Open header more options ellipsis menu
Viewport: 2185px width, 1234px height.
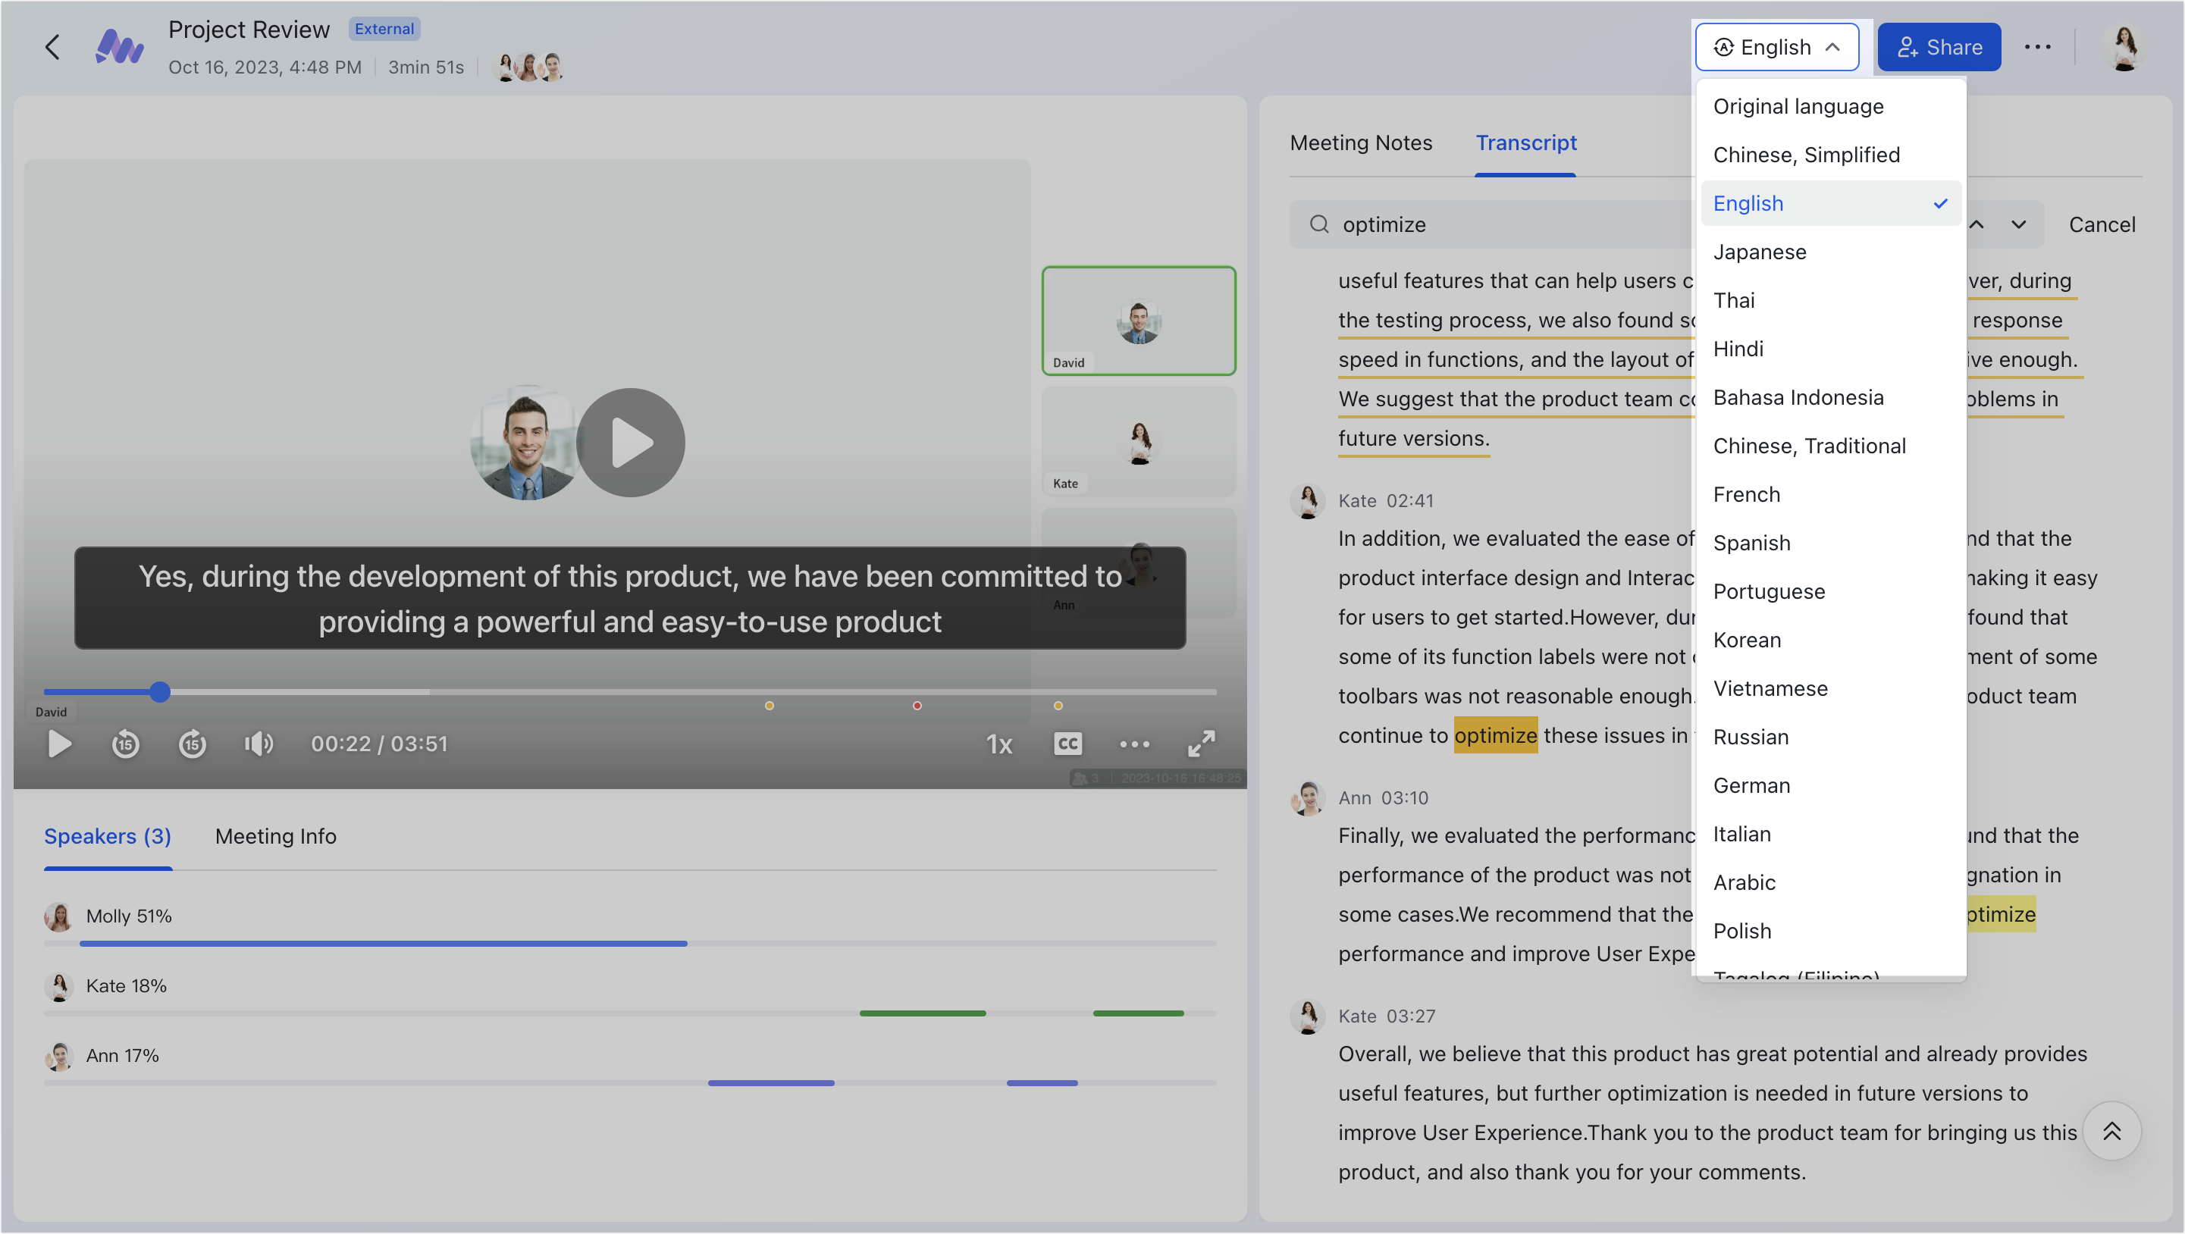2037,47
